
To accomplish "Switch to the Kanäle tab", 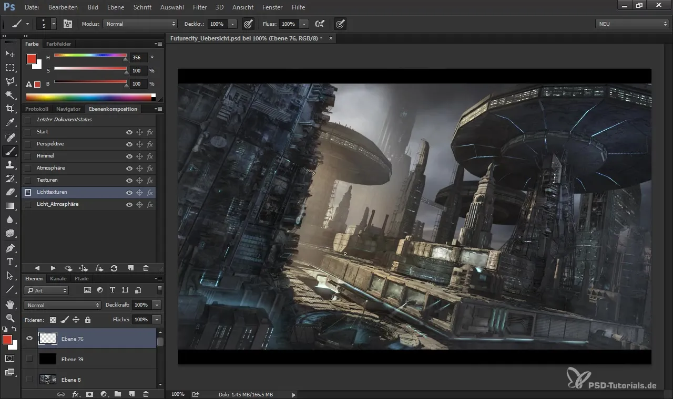I will tap(58, 279).
